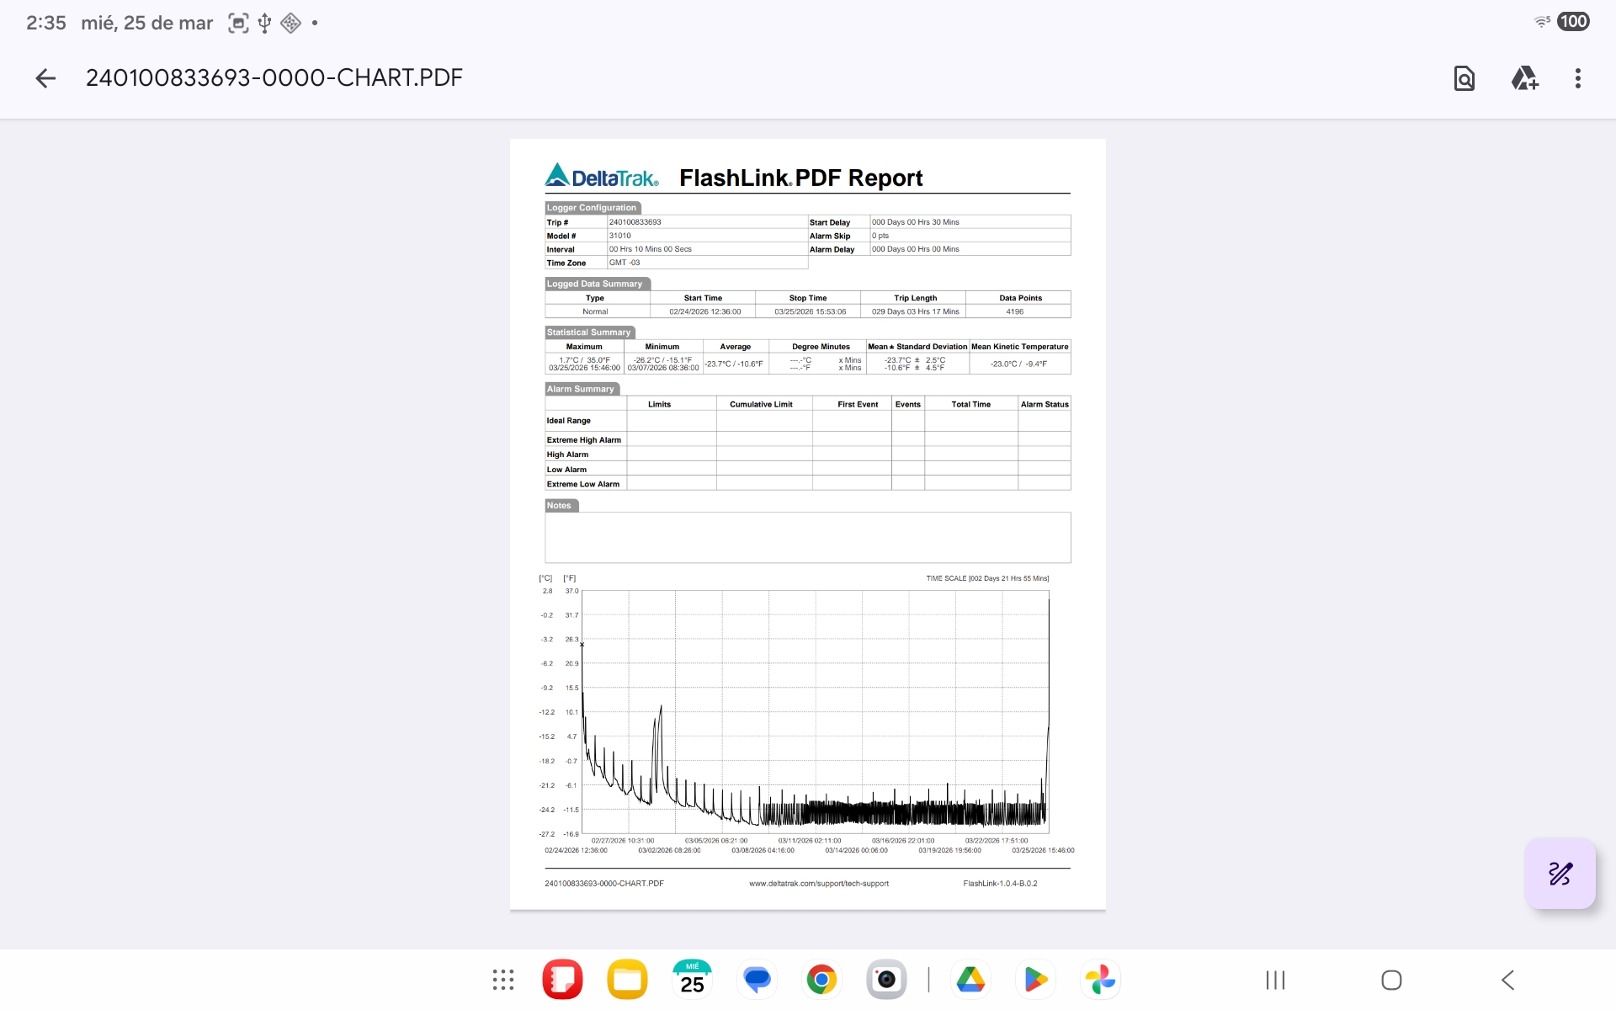Screen dimensions: 1616x1010
Task: Open the three-dot overflow menu
Action: point(1577,78)
